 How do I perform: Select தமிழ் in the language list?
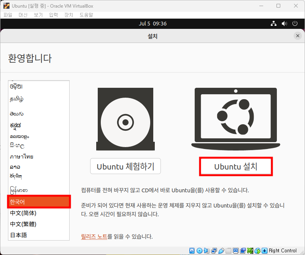(x=39, y=99)
